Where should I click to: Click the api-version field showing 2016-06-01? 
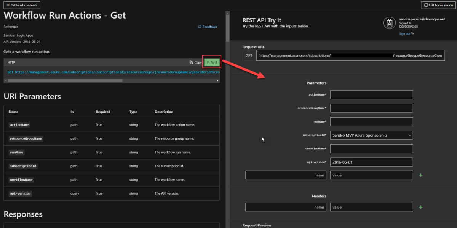point(371,162)
